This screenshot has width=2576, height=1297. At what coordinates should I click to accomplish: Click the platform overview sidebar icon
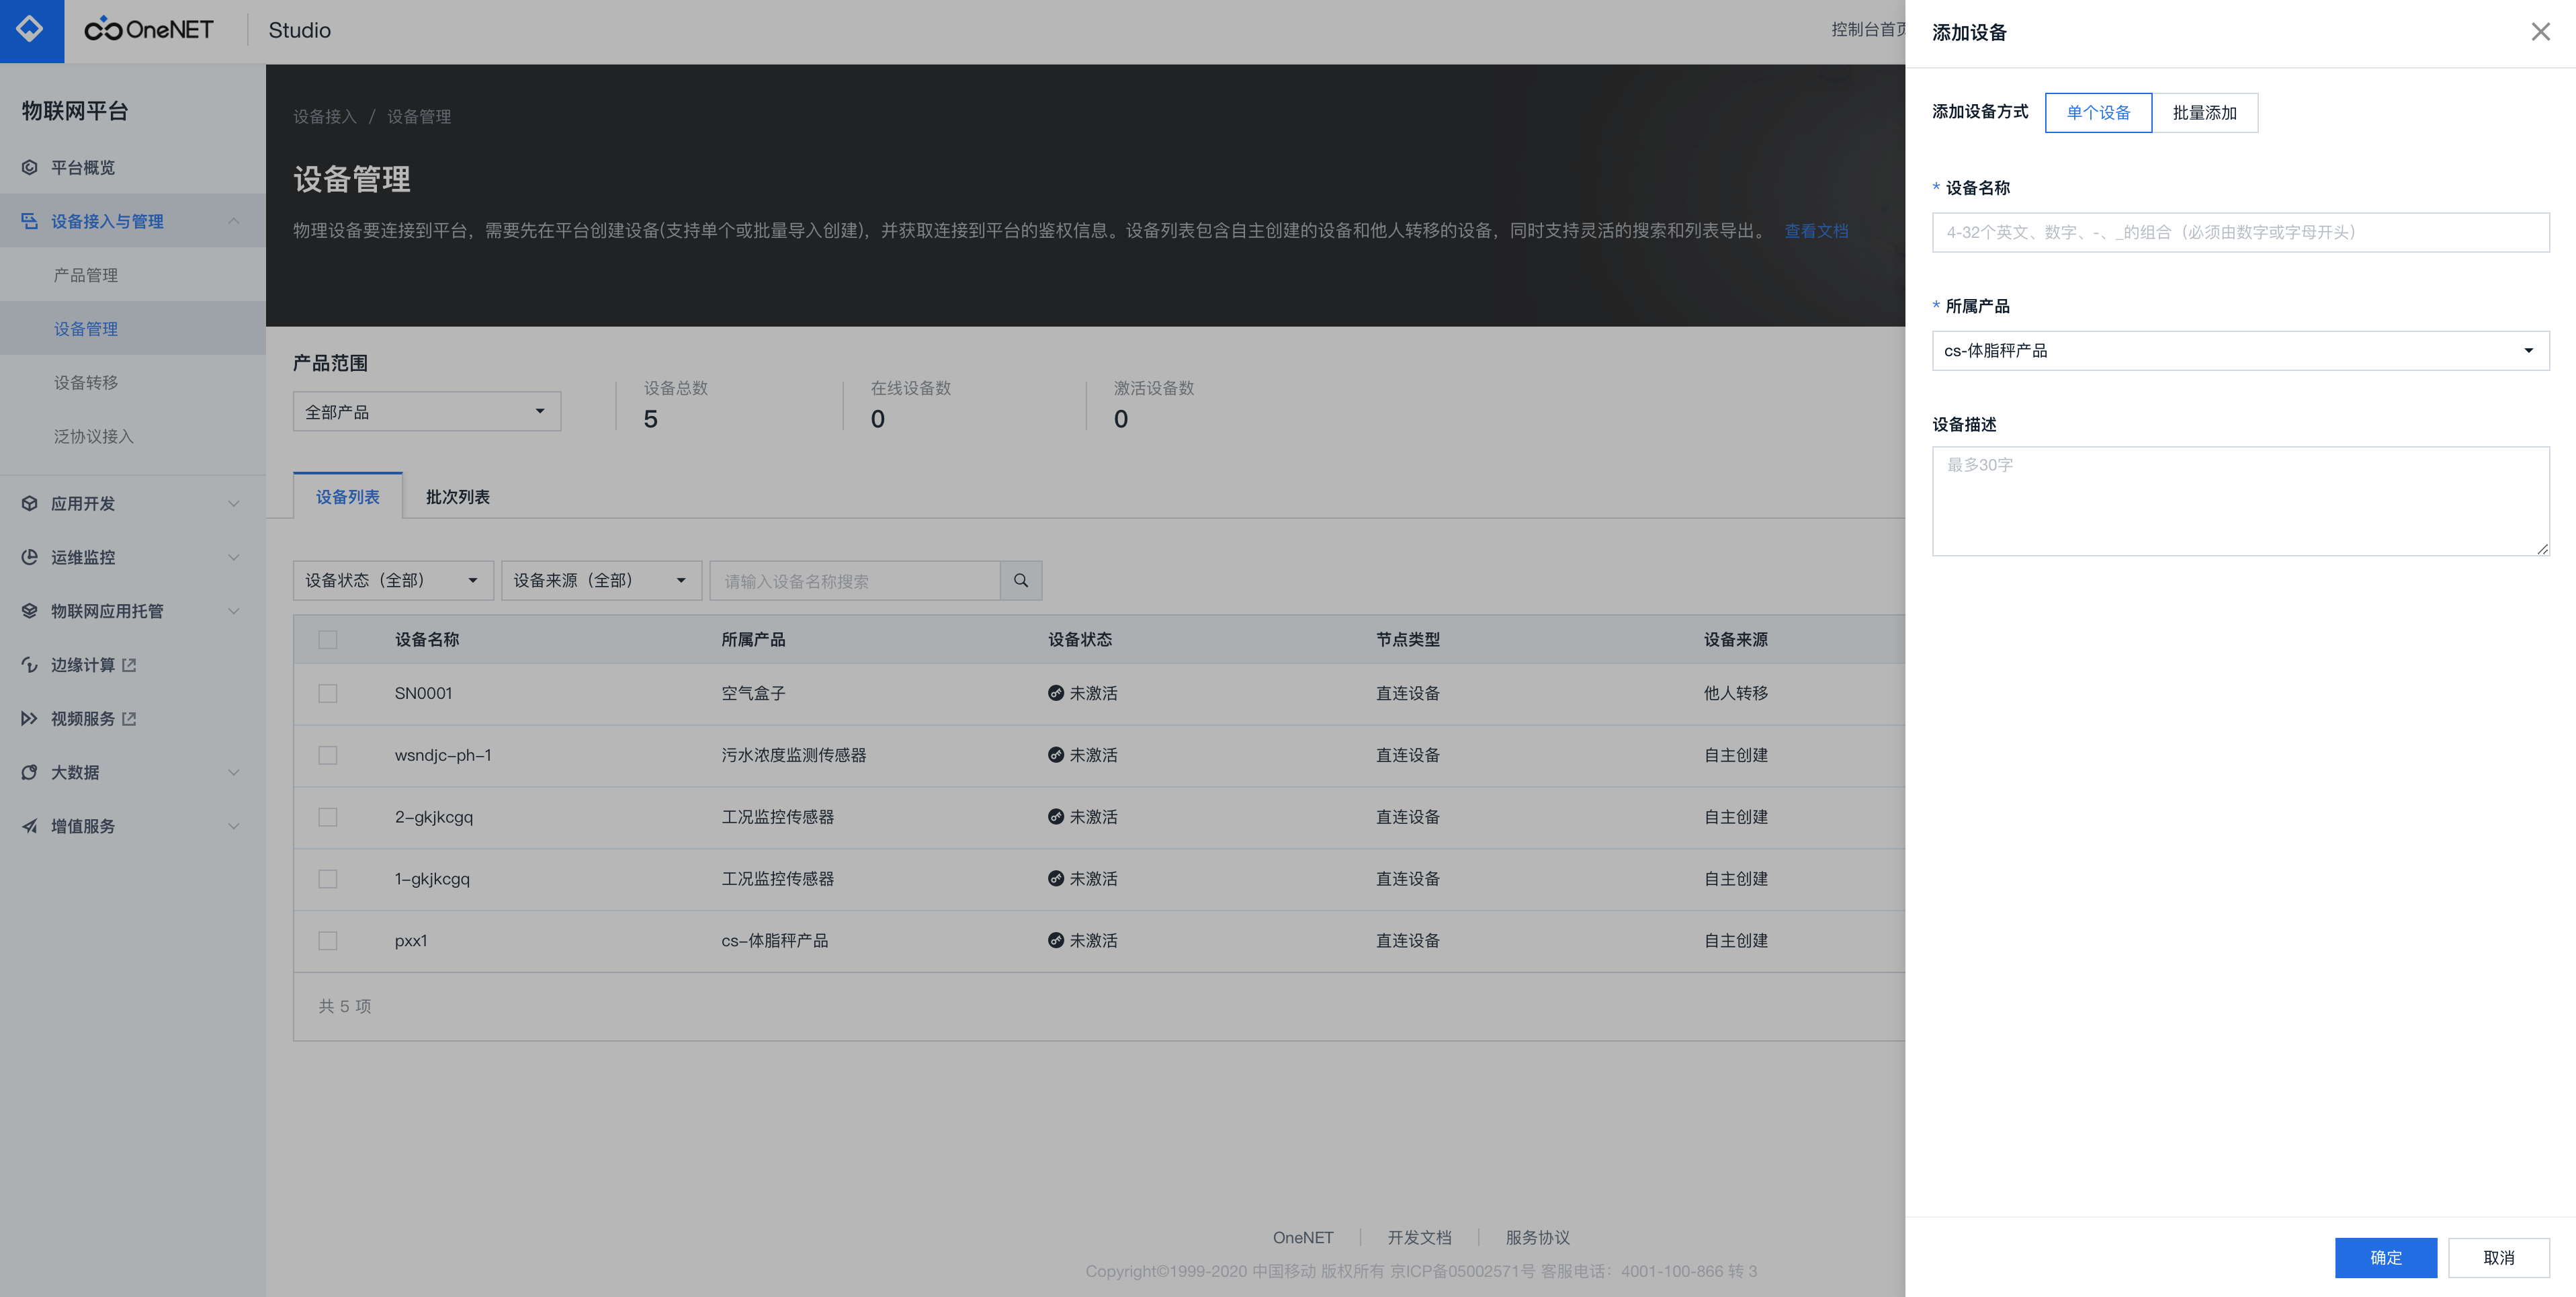(30, 168)
